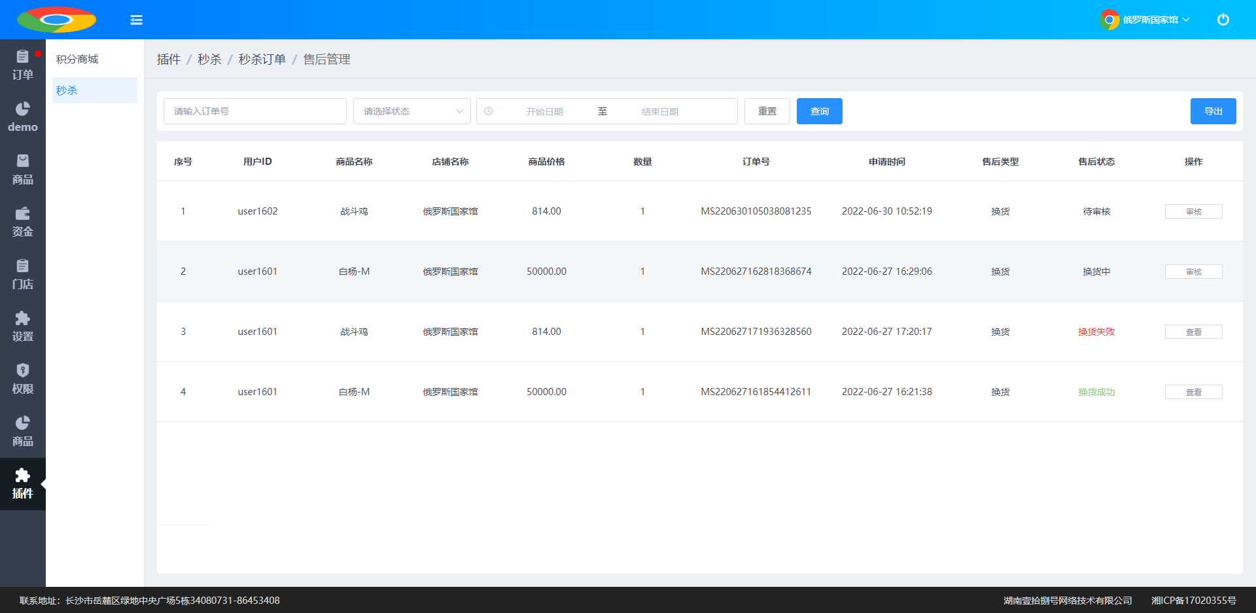
Task: Click the 结束日期 end date field
Action: 659,112
